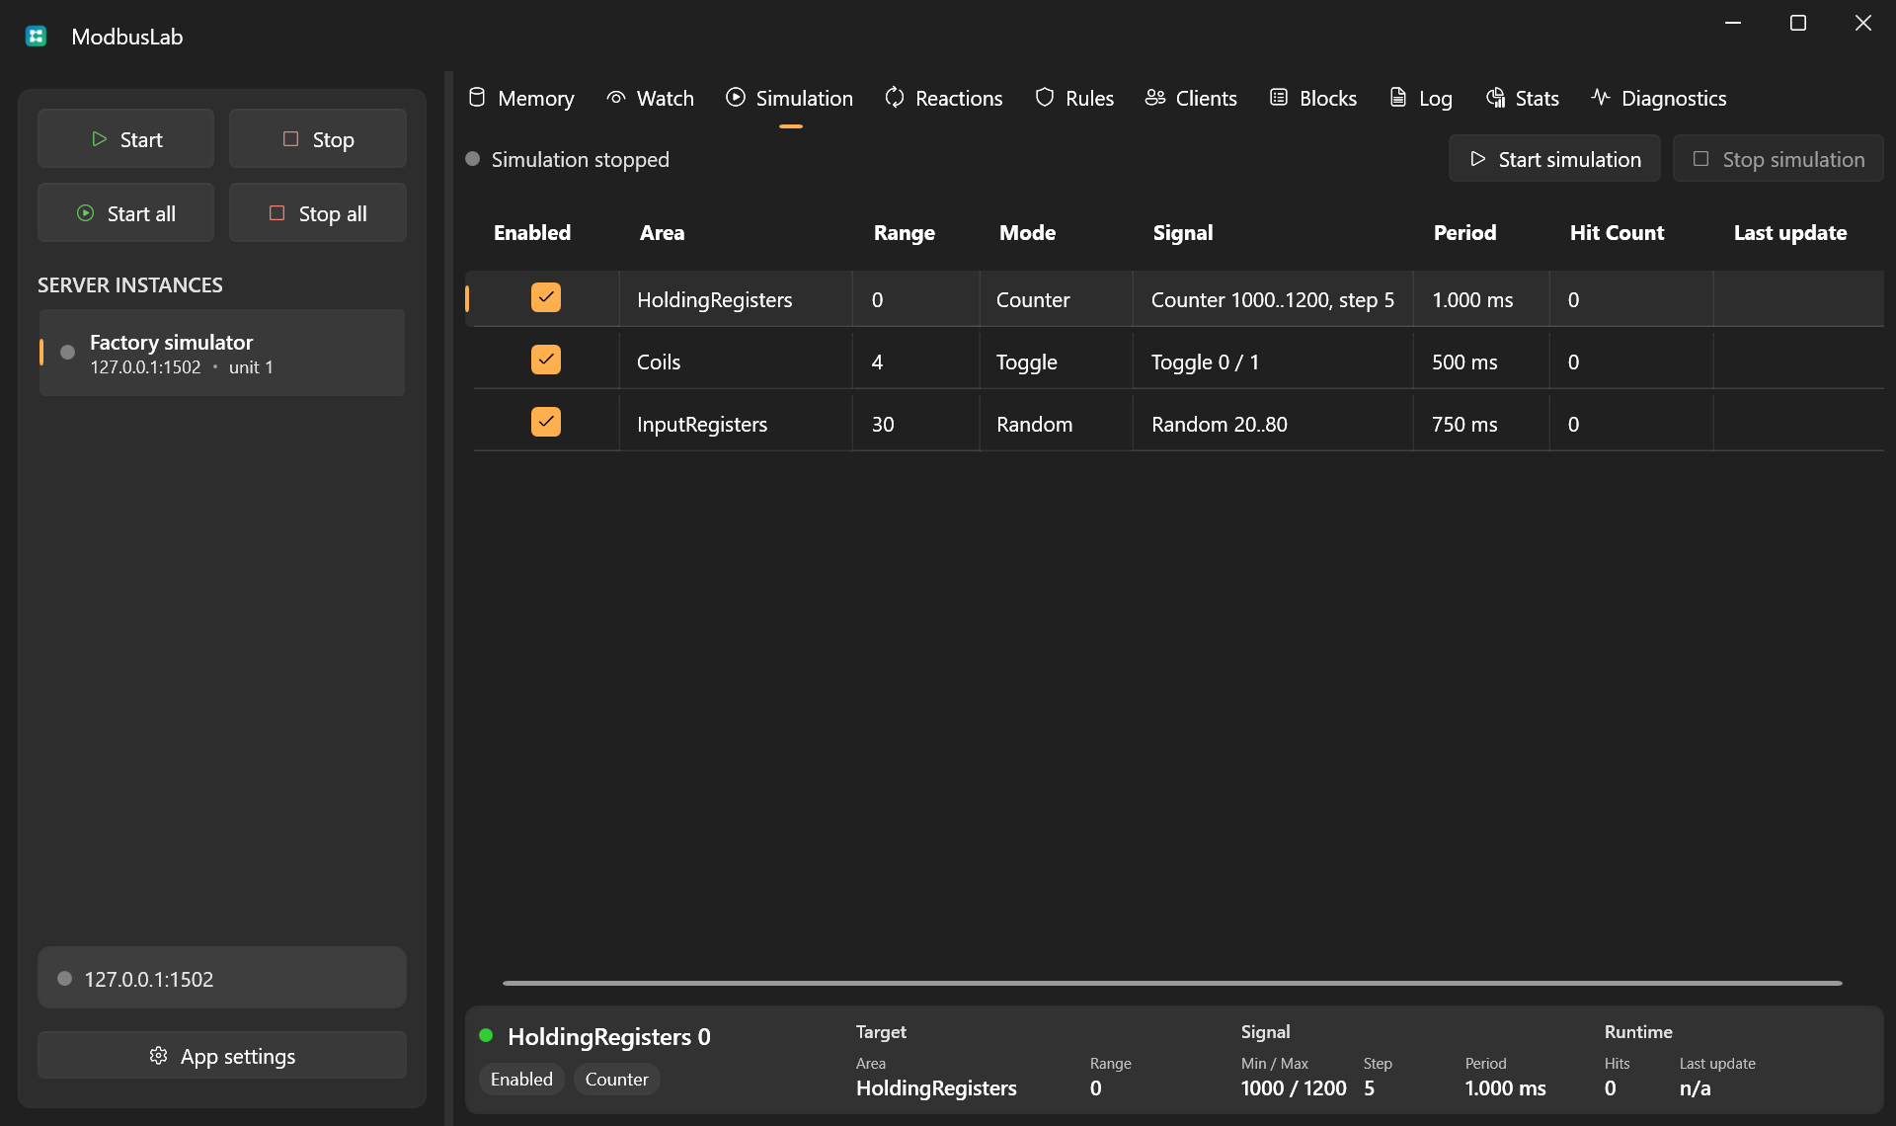This screenshot has height=1126, width=1896.
Task: Click the red square icon on Stop all
Action: [276, 213]
